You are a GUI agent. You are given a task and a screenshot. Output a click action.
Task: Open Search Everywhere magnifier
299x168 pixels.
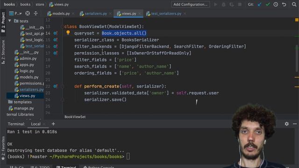(x=294, y=4)
